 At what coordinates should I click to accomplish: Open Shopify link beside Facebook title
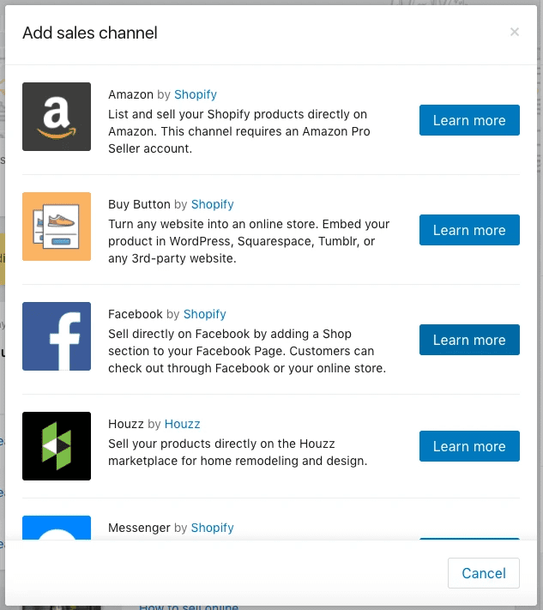[x=205, y=314]
